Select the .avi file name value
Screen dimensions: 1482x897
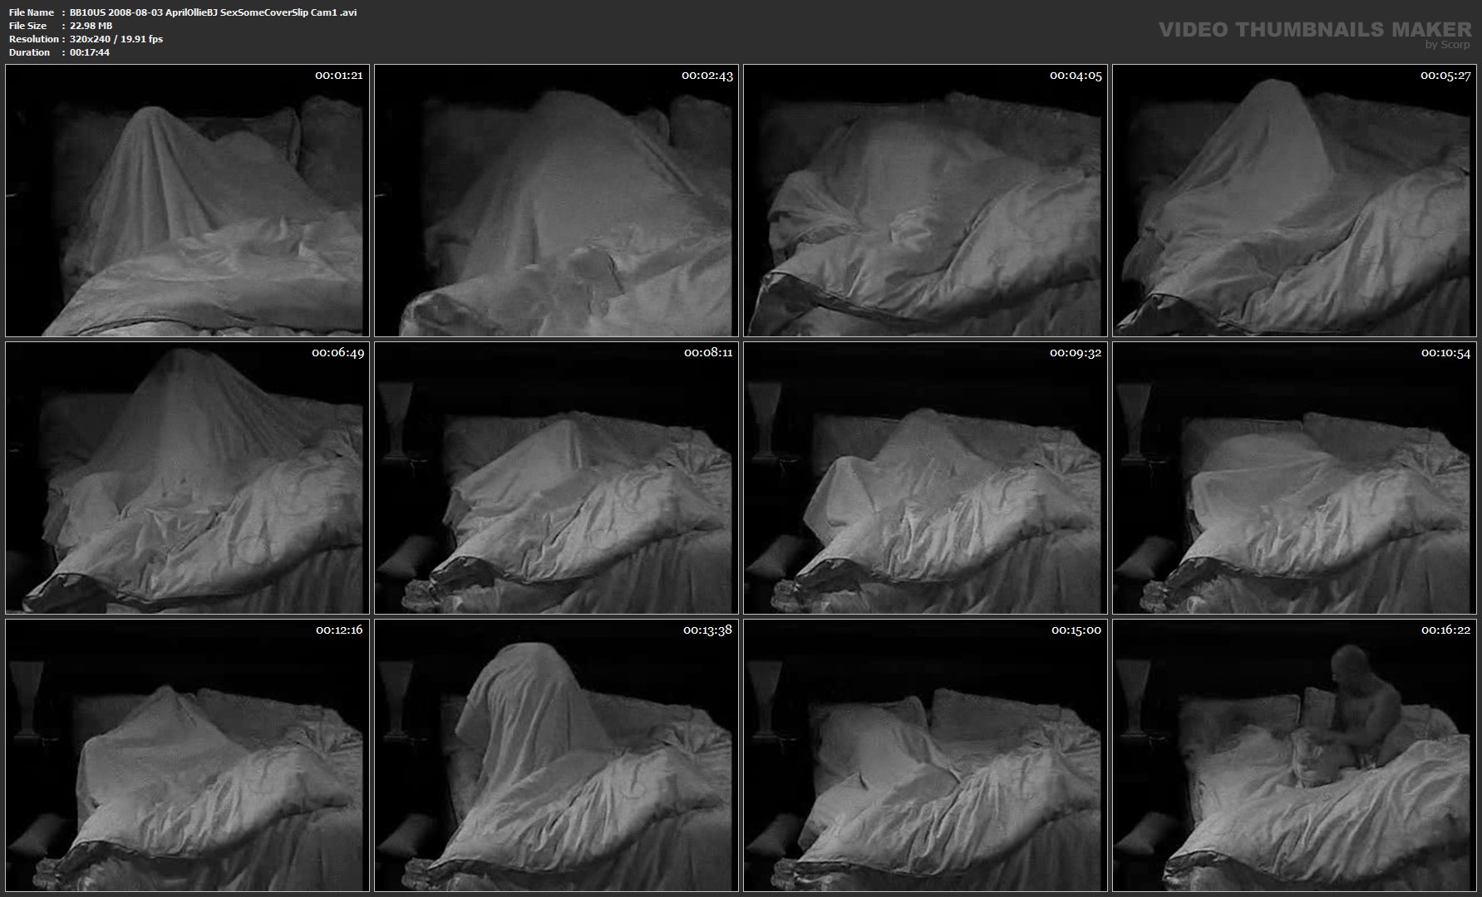pos(214,12)
